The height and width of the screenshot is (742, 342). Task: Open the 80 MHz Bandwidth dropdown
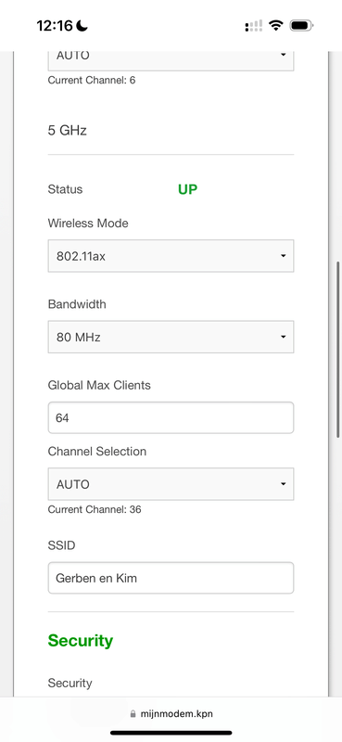[x=171, y=337]
